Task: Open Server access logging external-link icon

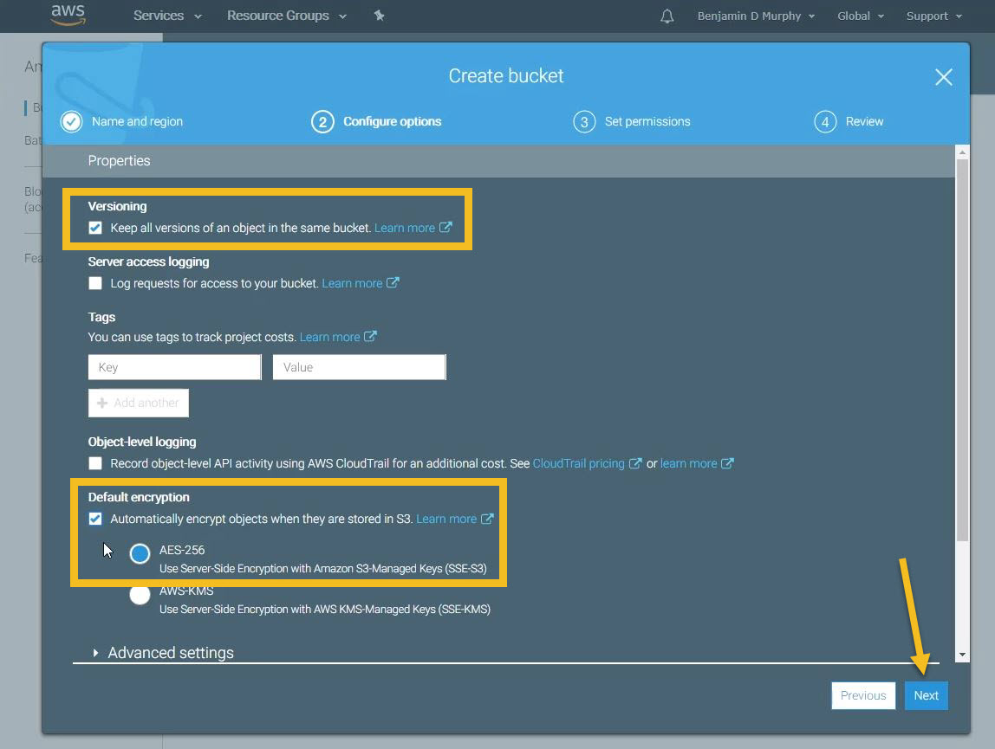Action: click(393, 283)
